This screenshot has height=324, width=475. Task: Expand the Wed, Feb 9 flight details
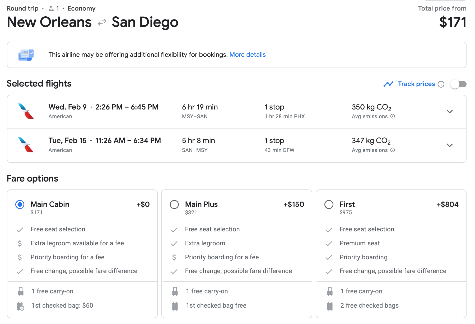(450, 112)
